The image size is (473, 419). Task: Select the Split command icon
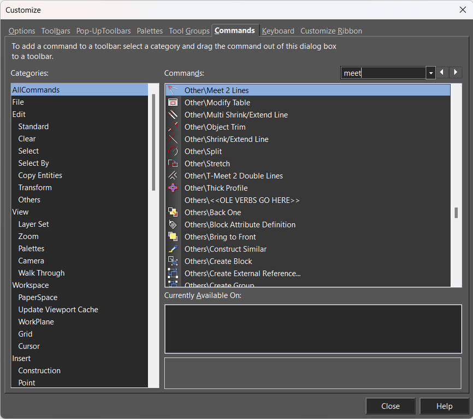[173, 151]
